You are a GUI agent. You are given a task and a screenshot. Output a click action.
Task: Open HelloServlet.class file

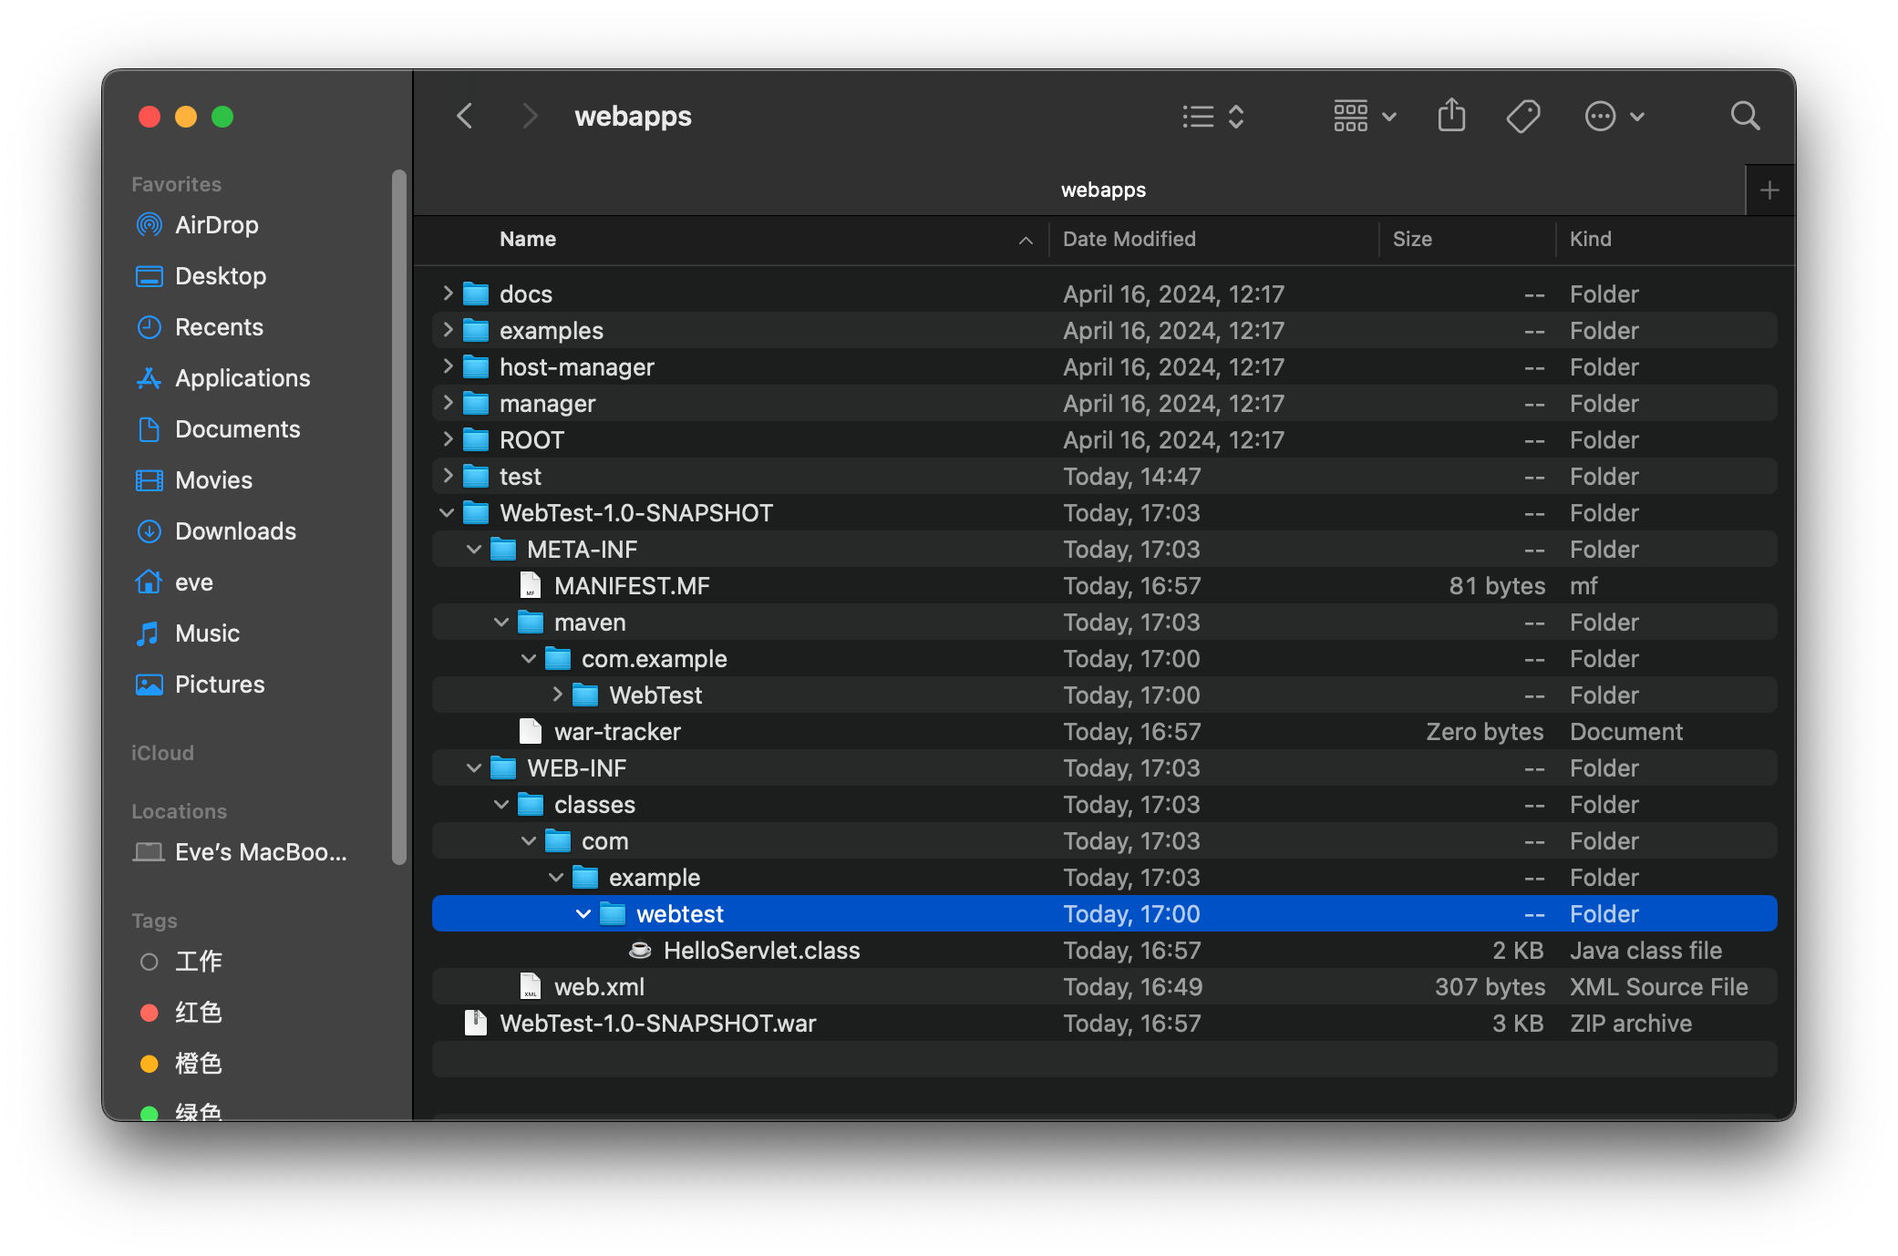(x=761, y=949)
